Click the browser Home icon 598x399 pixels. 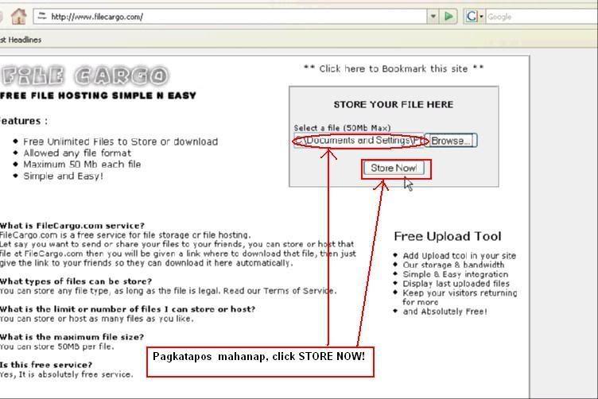pos(18,16)
